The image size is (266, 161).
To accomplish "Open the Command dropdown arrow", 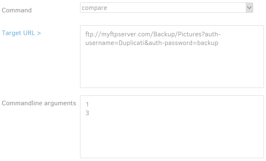I will pyautogui.click(x=249, y=8).
